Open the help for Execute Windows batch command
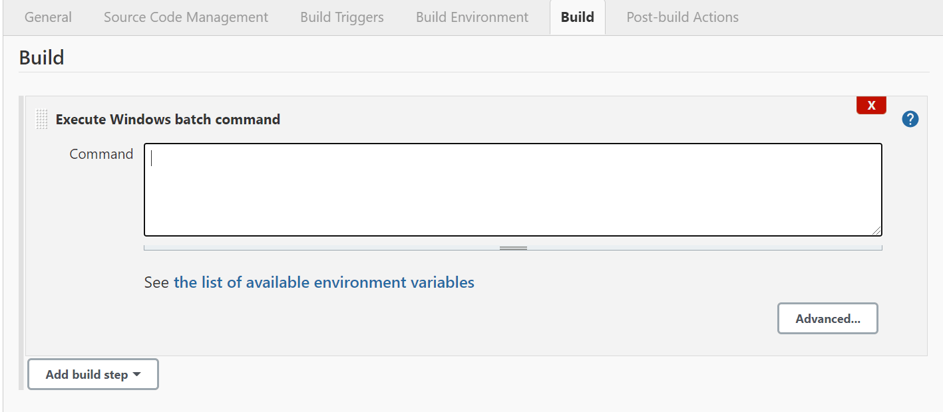Screen dimensions: 943x412 [x=910, y=118]
